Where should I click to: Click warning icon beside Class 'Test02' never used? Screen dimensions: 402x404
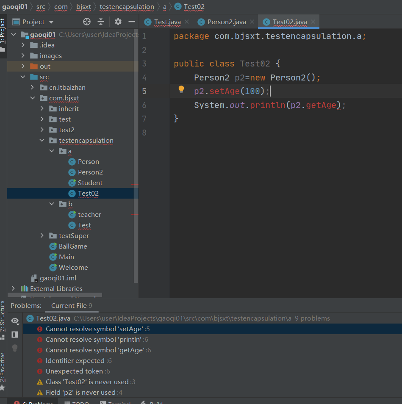click(40, 382)
